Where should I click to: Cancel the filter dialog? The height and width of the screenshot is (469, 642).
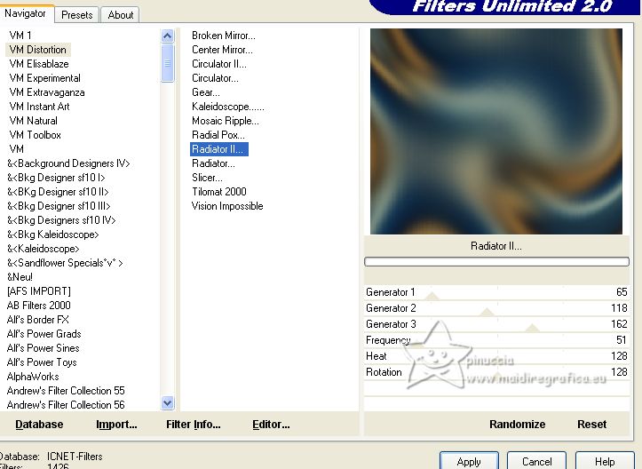536,461
